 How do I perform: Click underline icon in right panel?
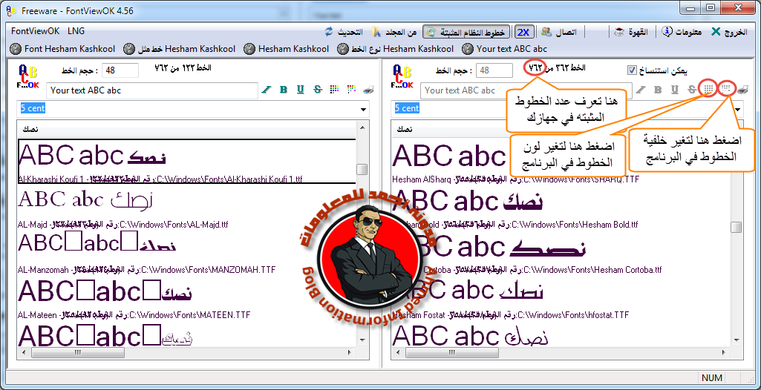pos(675,90)
